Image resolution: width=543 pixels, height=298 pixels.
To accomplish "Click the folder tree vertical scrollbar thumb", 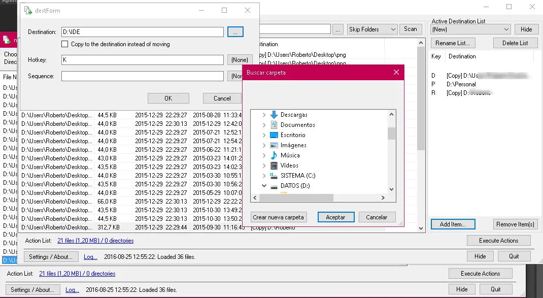I will pyautogui.click(x=391, y=134).
